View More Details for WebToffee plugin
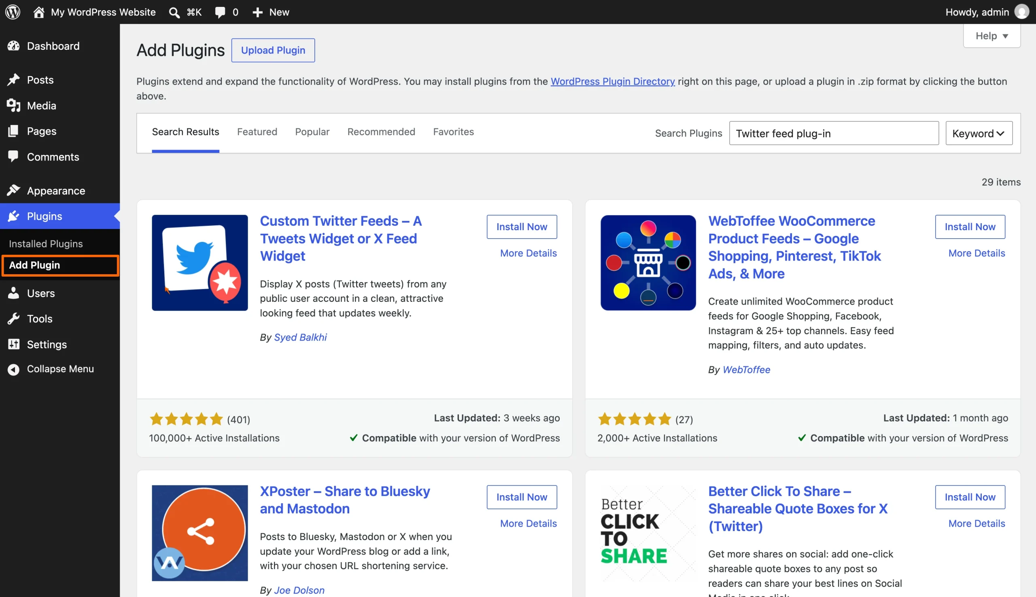Viewport: 1036px width, 597px height. [x=977, y=253]
